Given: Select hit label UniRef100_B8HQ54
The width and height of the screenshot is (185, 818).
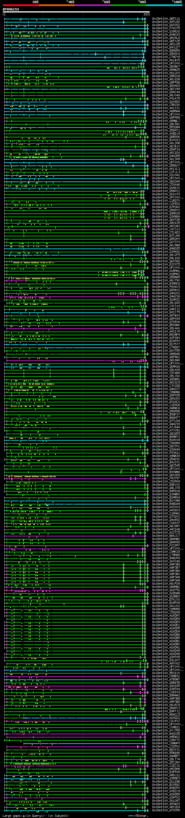Looking at the screenshot, I should 166,50.
